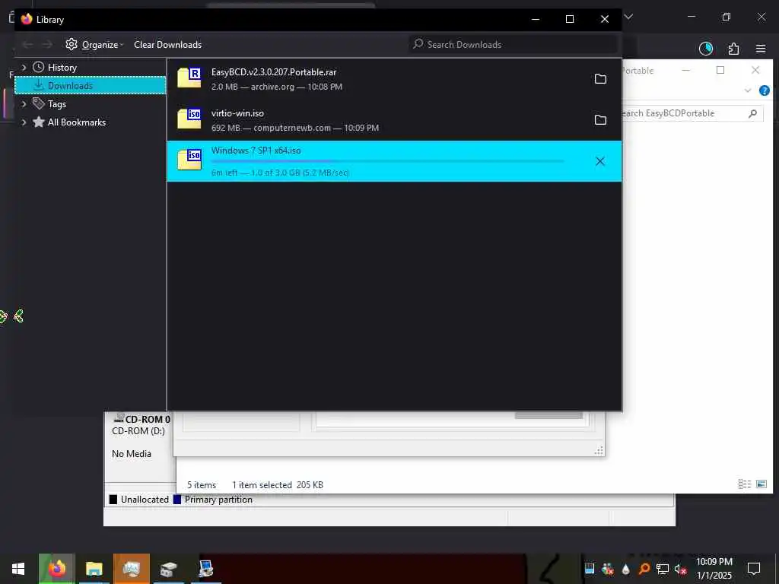
Task: Go forward in Library navigation
Action: click(x=47, y=45)
